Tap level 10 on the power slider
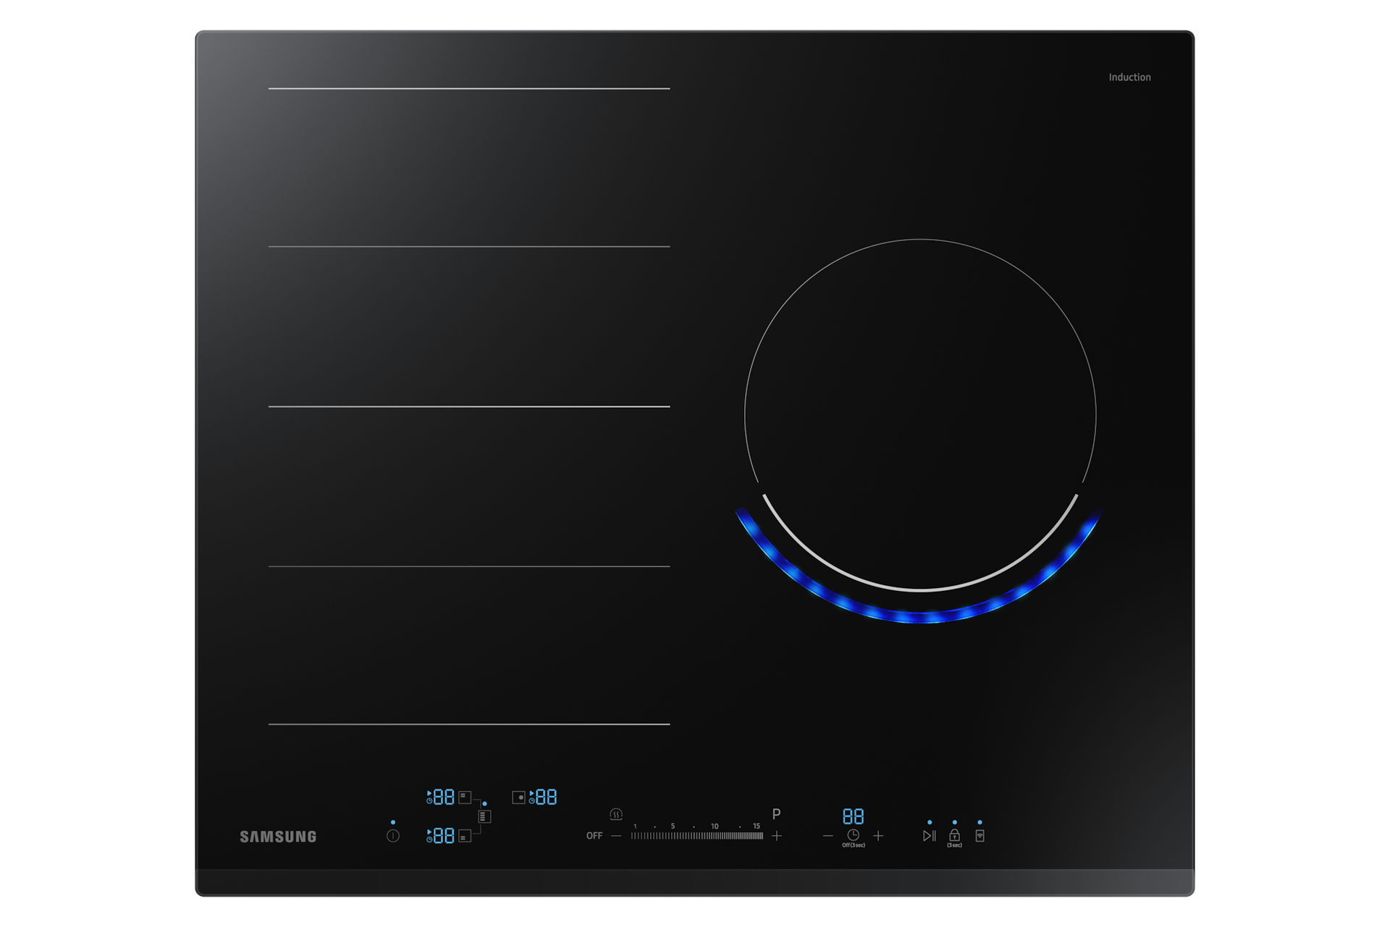This screenshot has height=927, width=1390. pyautogui.click(x=715, y=836)
